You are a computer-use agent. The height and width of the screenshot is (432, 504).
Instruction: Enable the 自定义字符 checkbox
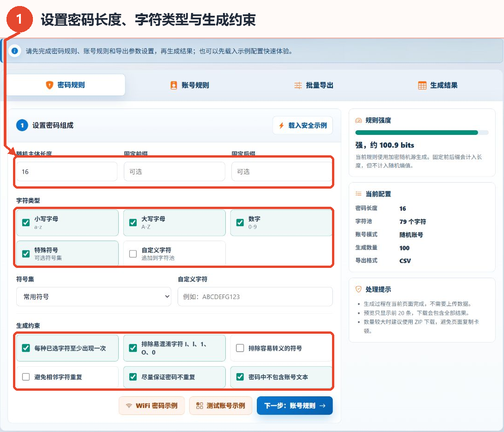pos(133,254)
